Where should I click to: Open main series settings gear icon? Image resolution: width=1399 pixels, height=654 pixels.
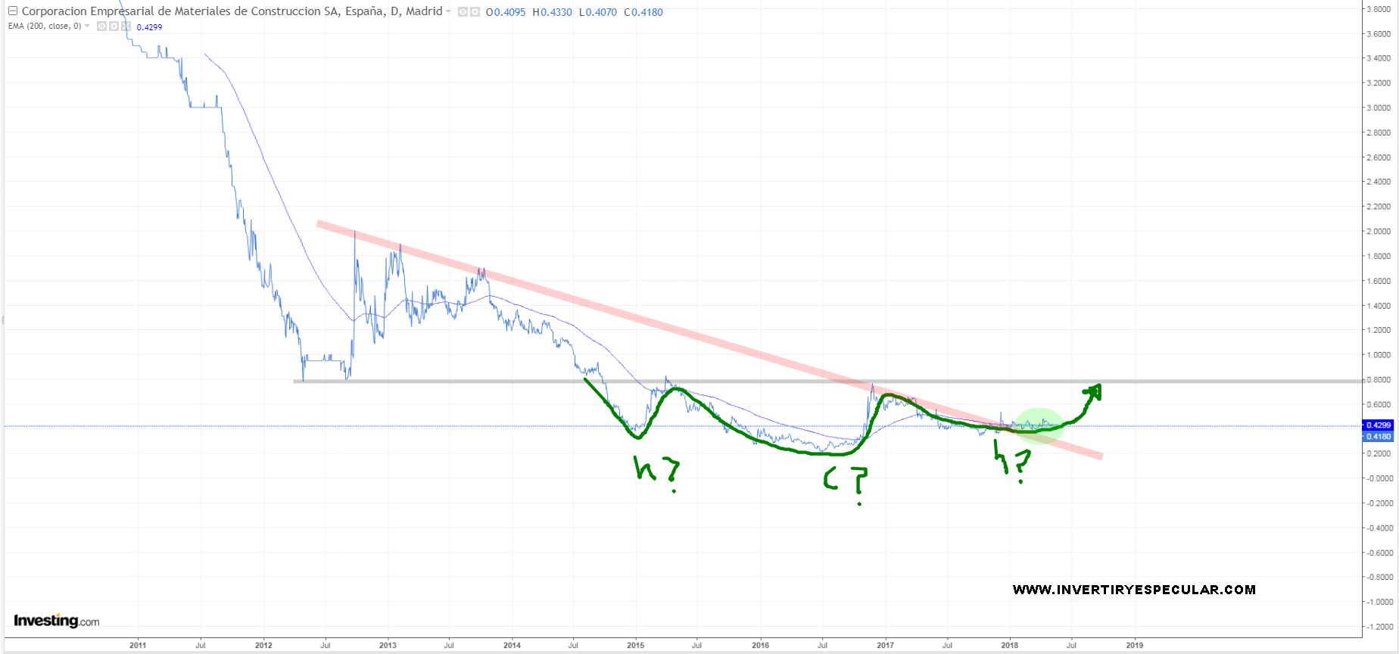[475, 12]
